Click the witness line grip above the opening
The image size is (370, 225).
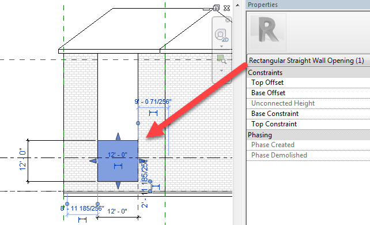point(138,123)
